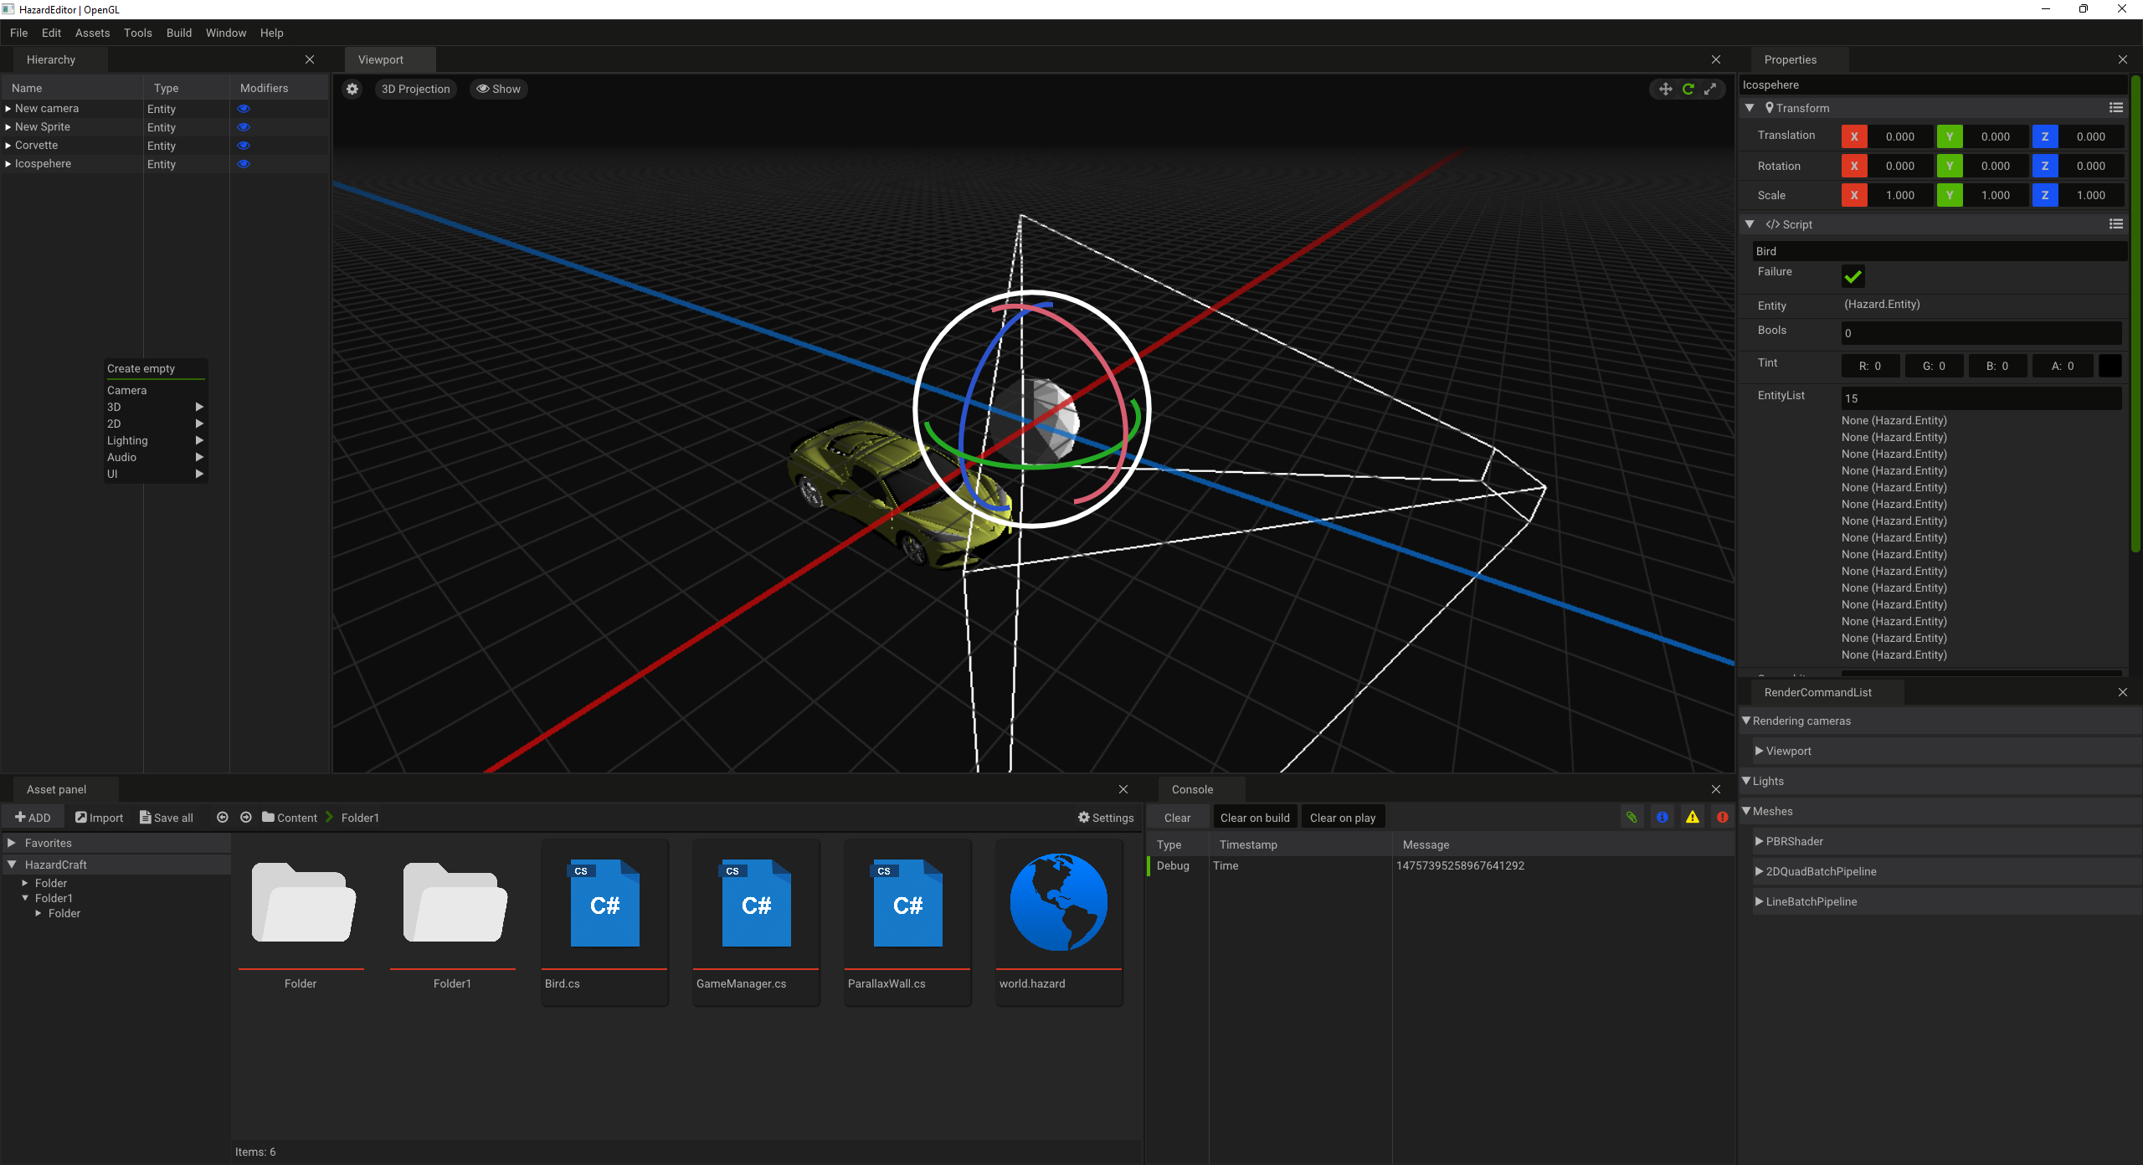Viewport: 2143px width, 1165px height.
Task: Open the Tint color swatch
Action: 2110,366
